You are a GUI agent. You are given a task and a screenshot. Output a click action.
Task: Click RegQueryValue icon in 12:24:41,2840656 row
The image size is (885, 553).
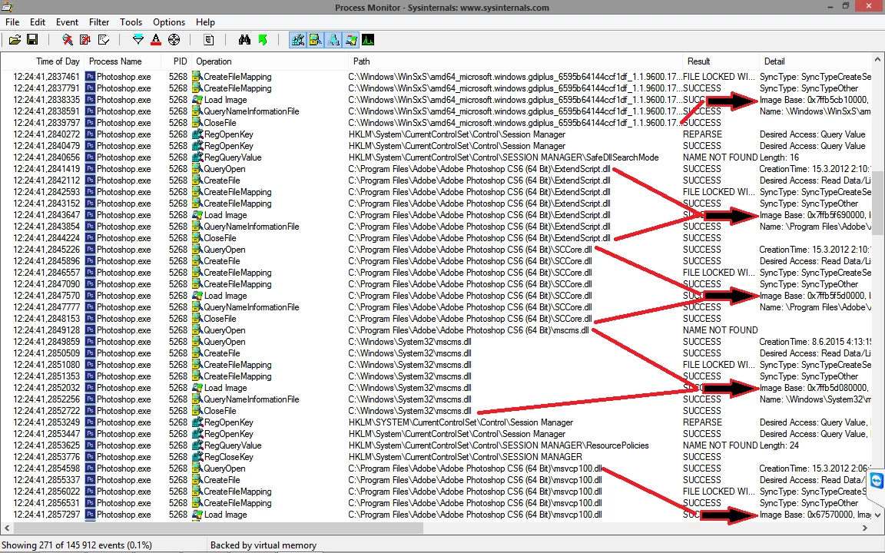(197, 157)
